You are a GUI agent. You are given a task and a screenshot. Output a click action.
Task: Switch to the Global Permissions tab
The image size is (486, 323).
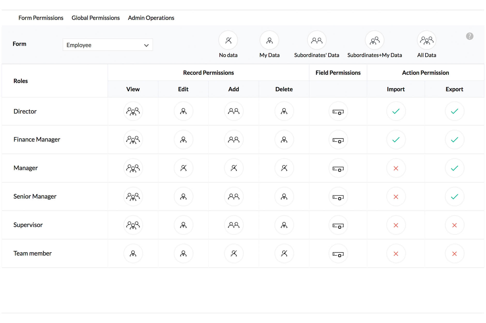(x=96, y=18)
